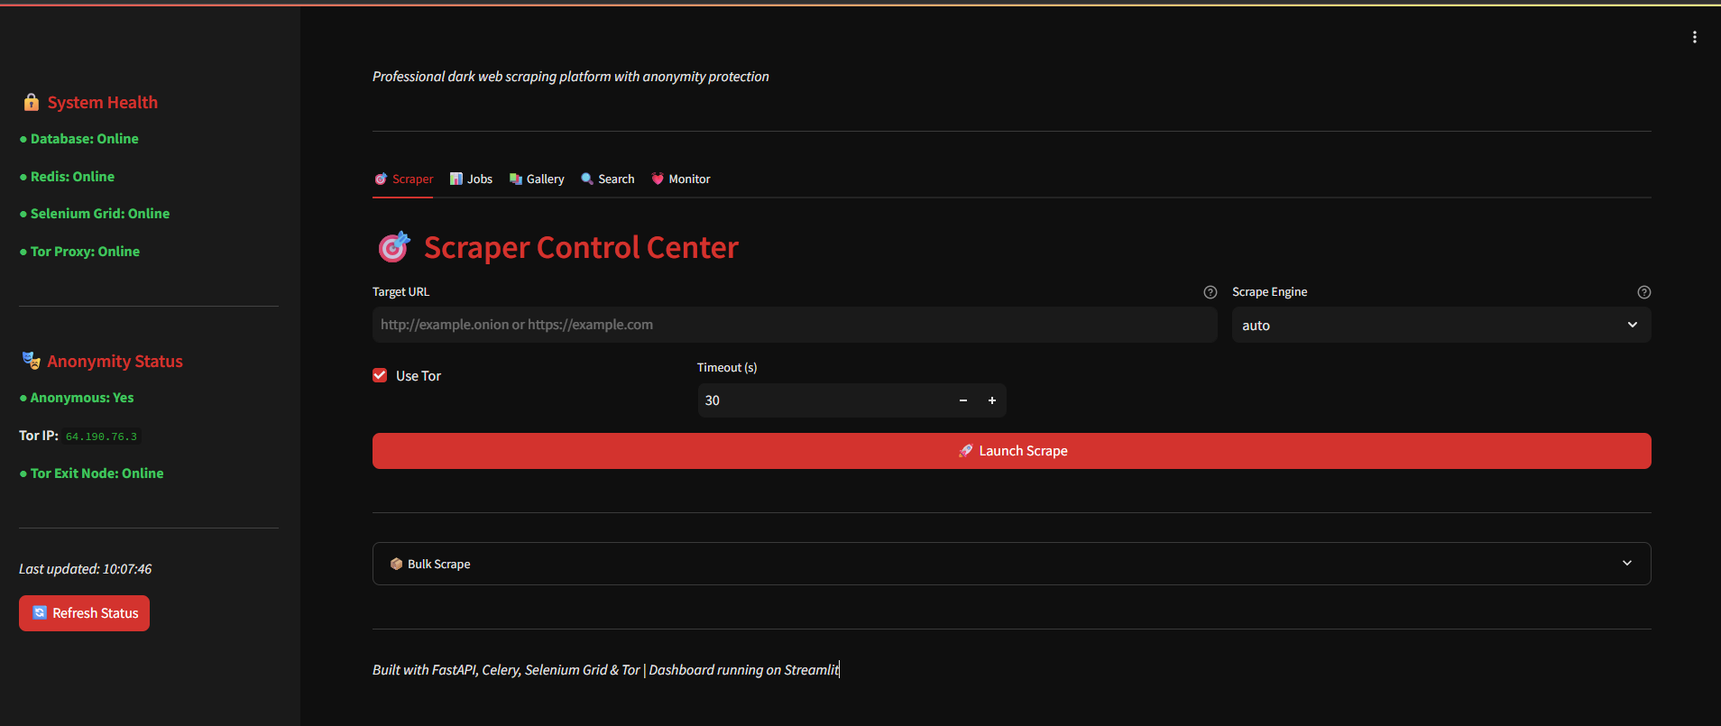Click the Tor Proxy: Online status

(79, 252)
